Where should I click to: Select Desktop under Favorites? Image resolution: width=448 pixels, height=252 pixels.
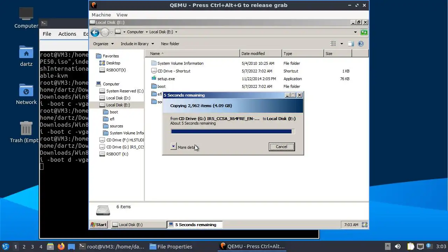(x=110, y=63)
